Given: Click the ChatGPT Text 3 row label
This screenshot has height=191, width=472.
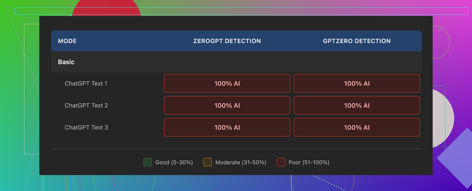Looking at the screenshot, I should click(86, 128).
